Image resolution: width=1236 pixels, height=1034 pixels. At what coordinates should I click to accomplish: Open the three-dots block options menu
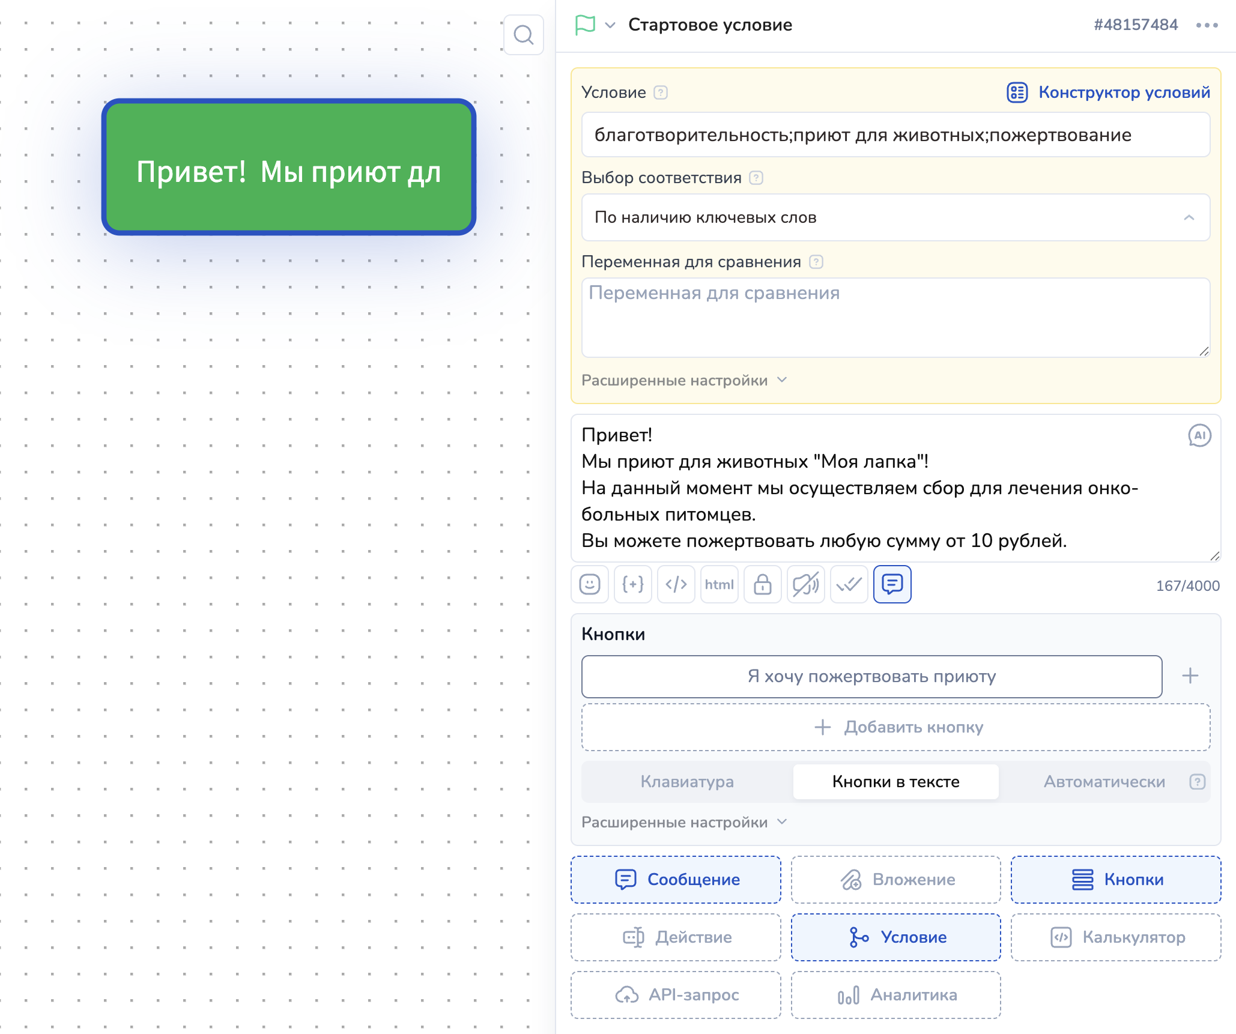1207,25
